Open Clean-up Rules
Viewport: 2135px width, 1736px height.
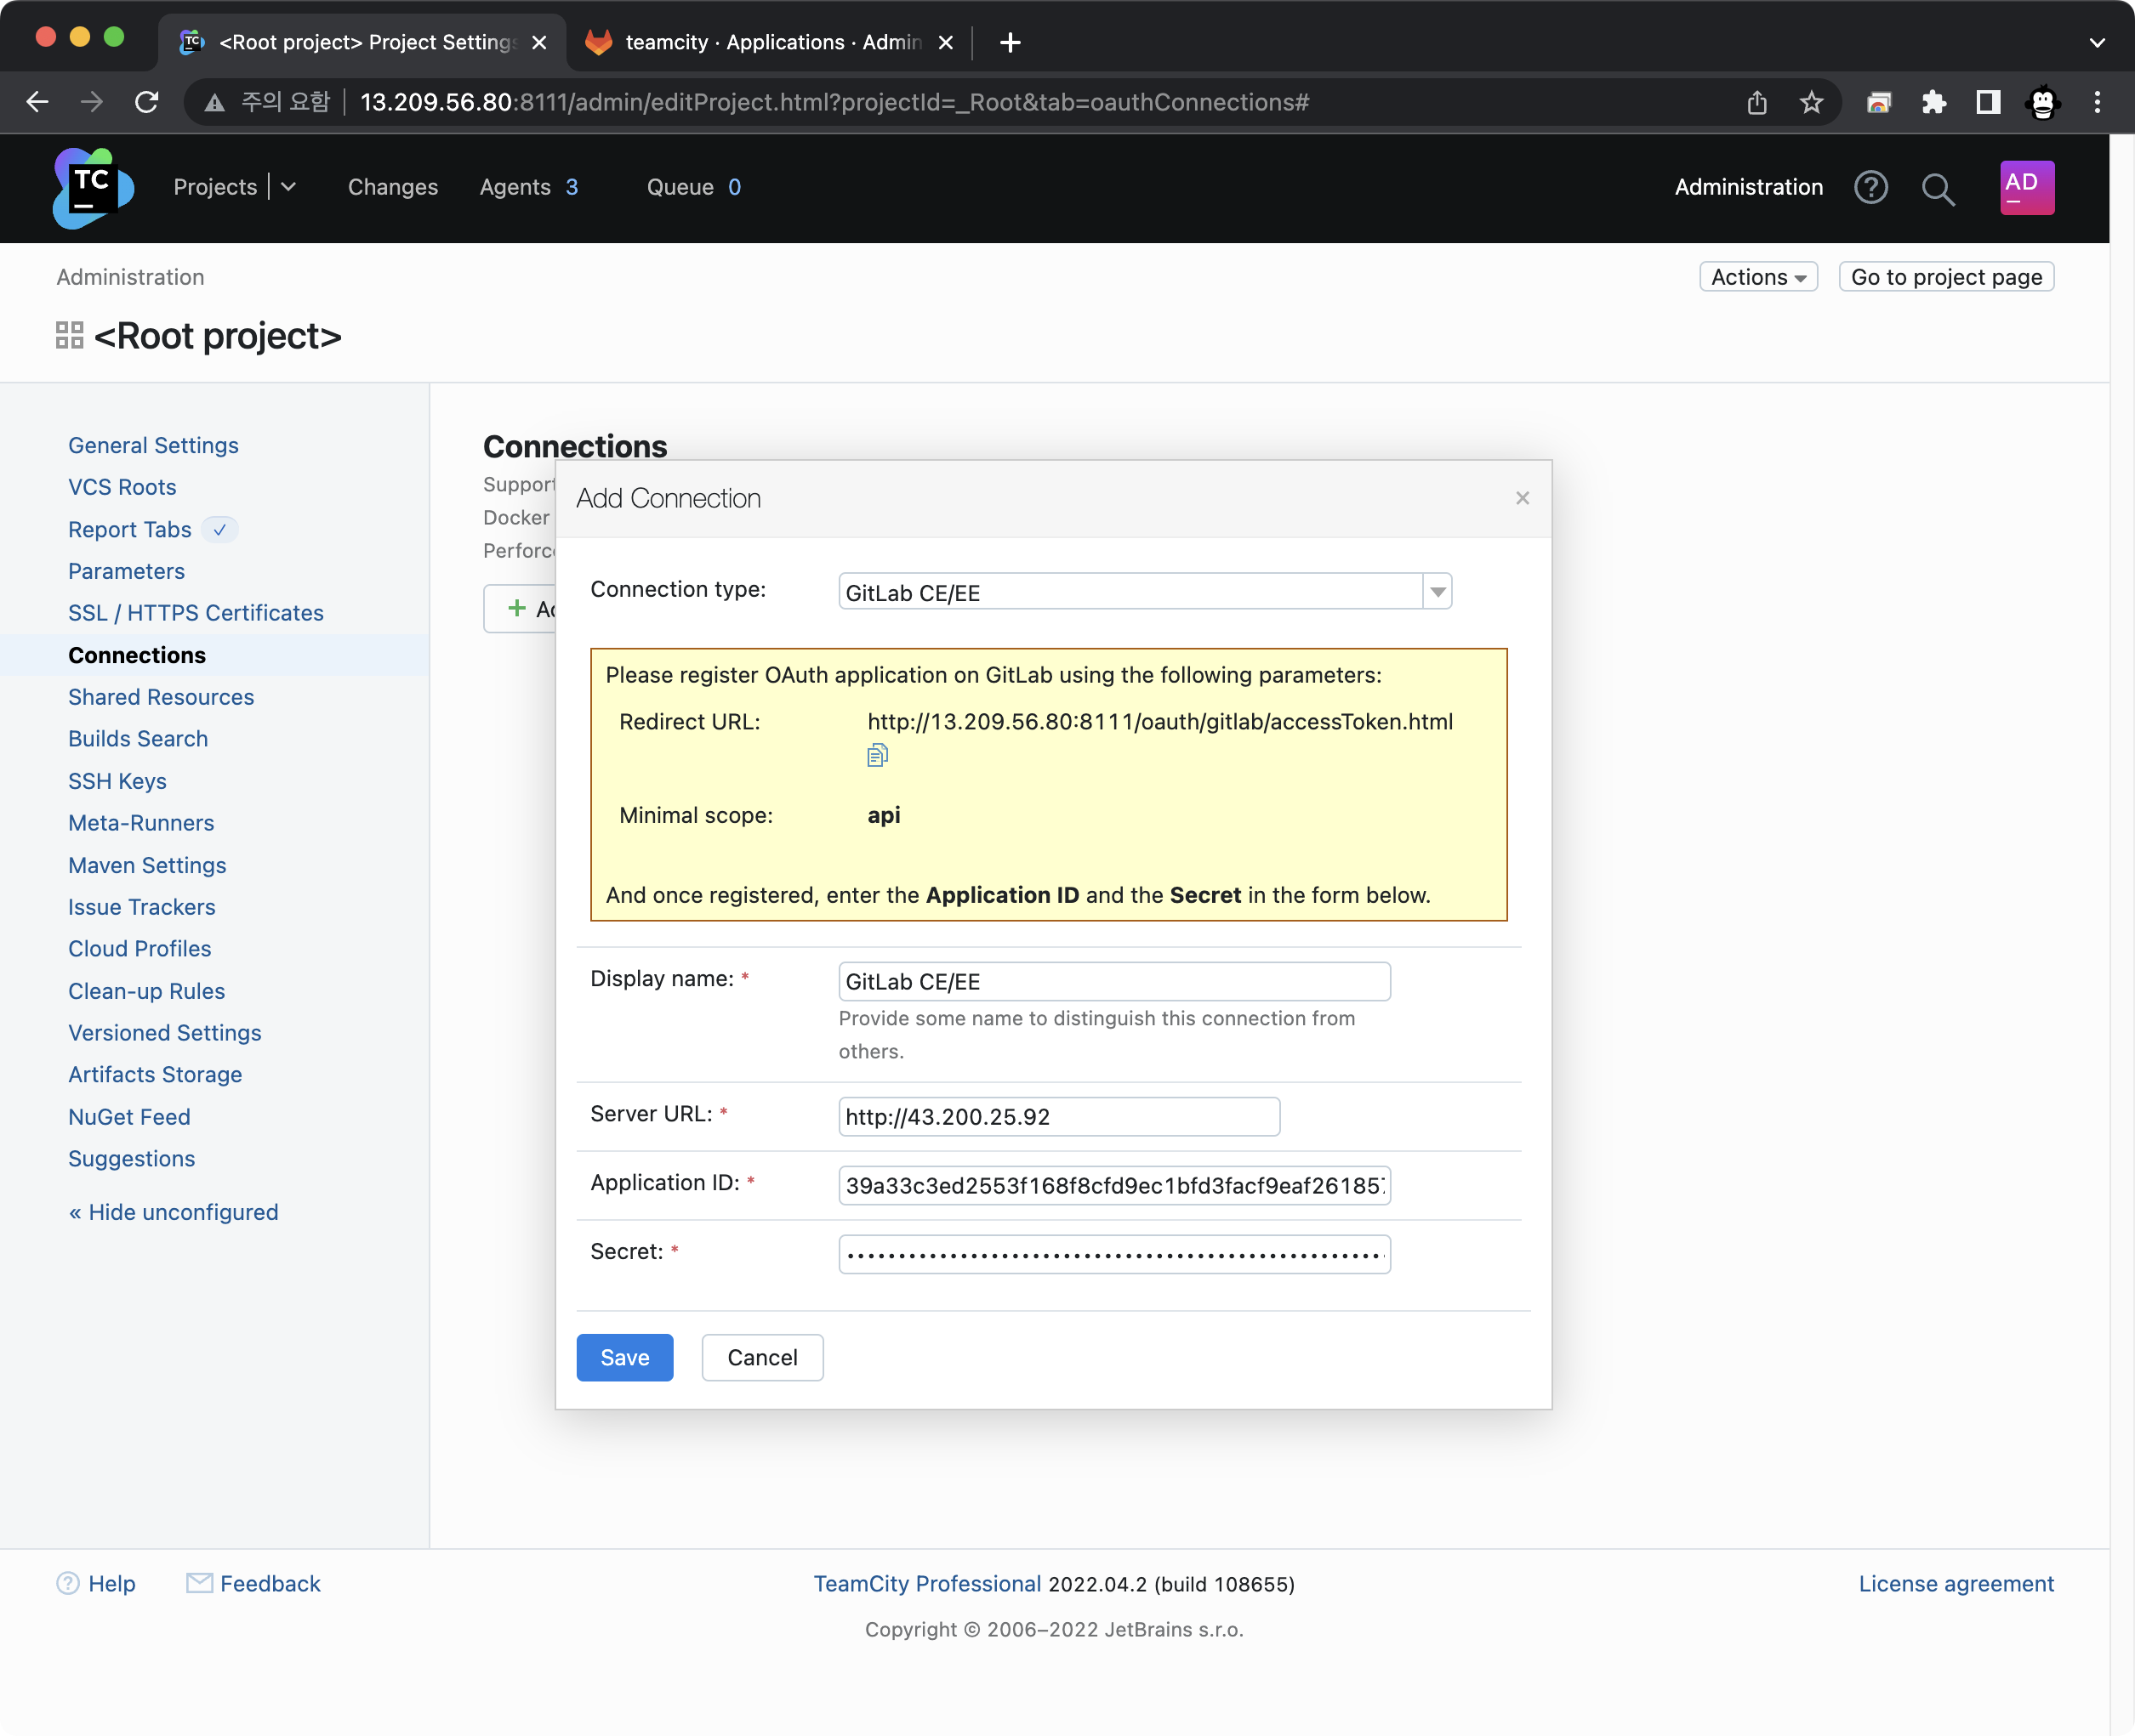pos(146,991)
